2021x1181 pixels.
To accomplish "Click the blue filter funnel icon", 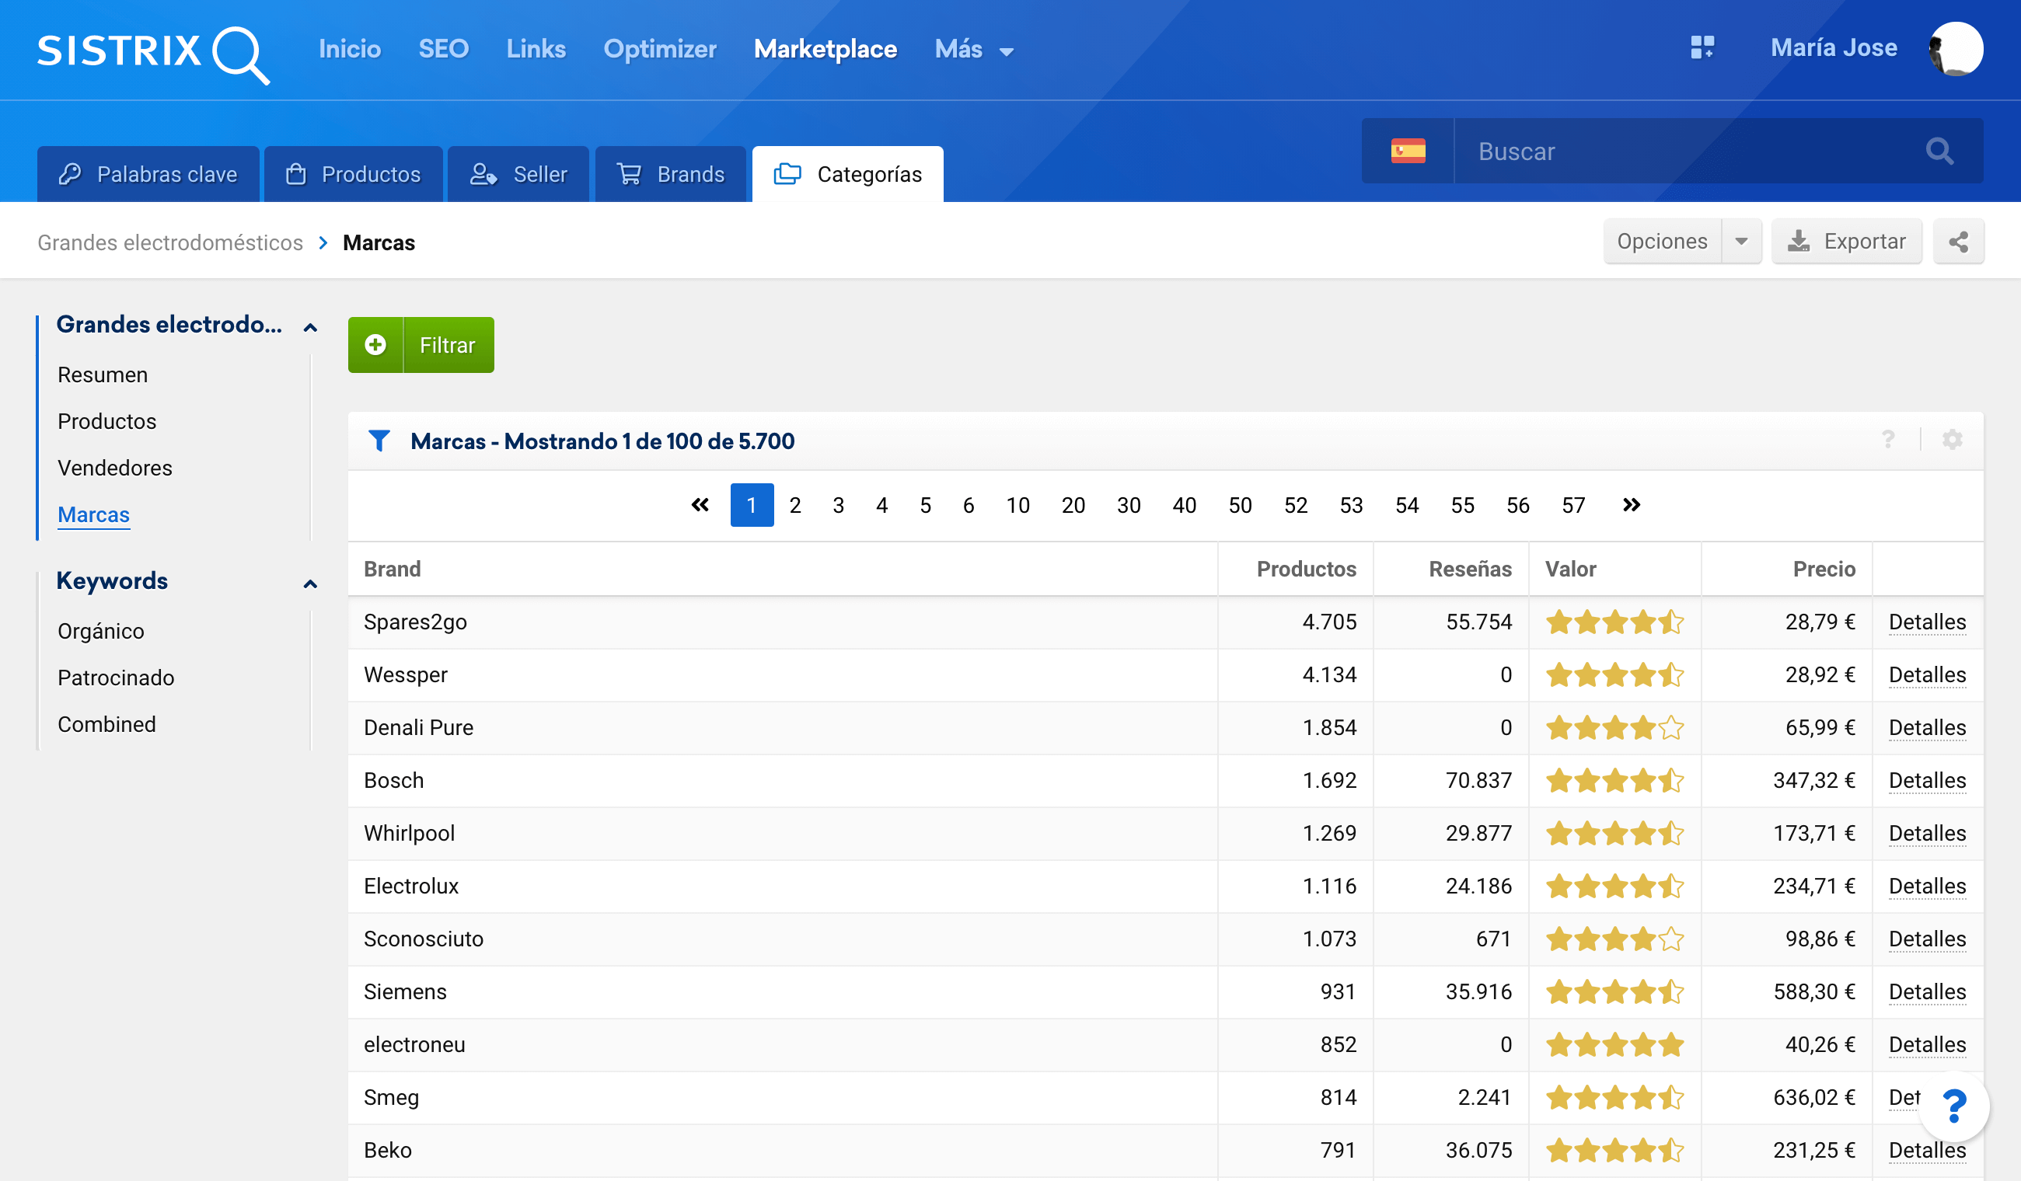I will [x=379, y=441].
